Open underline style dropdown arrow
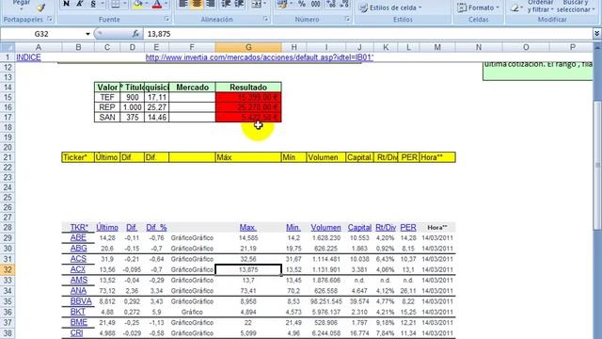Image resolution: width=602 pixels, height=339 pixels. tap(103, 4)
